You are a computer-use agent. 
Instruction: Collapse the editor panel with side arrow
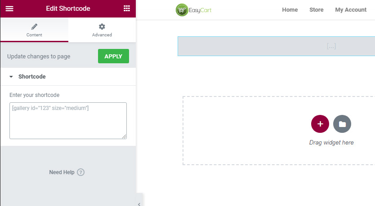click(x=139, y=204)
